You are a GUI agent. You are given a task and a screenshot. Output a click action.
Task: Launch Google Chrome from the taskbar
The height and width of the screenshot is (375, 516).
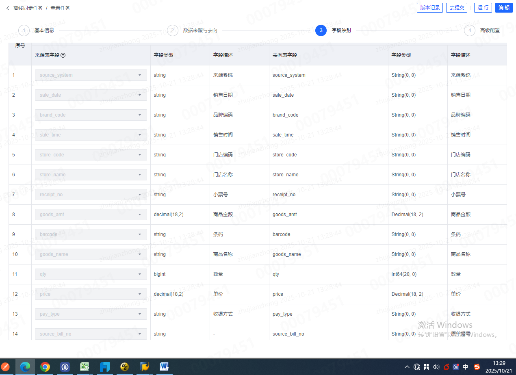point(45,367)
